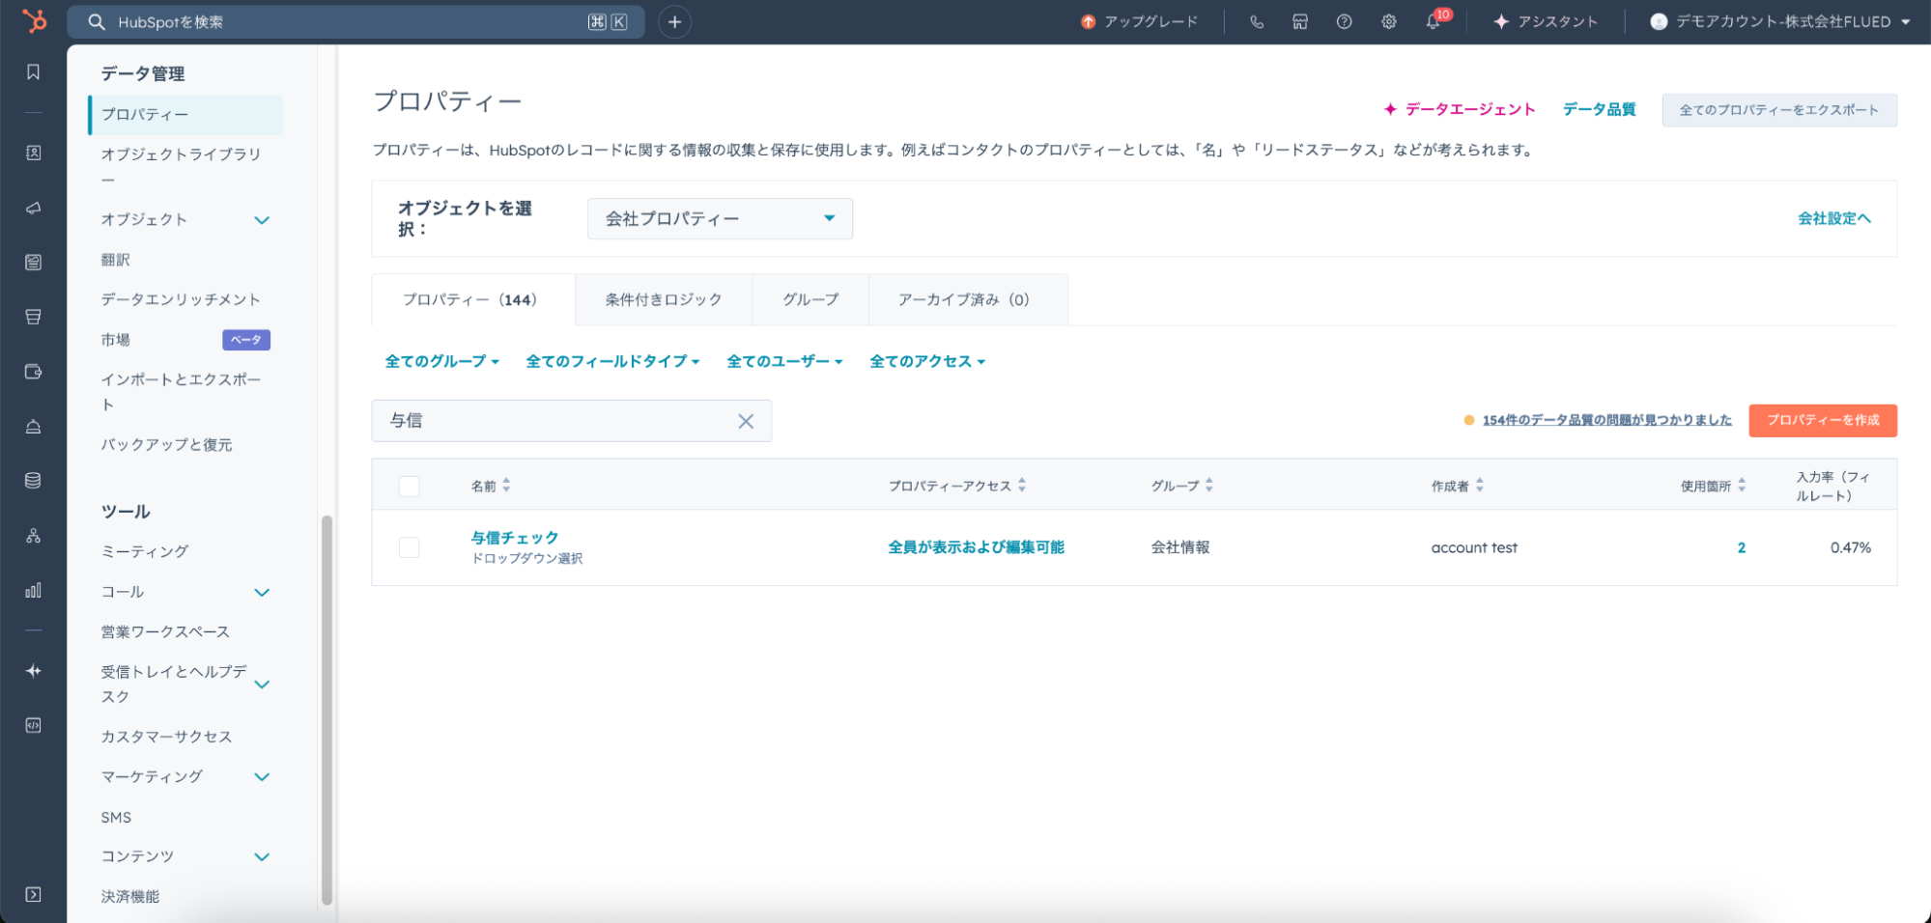
Task: Check the 与信チェック row checkbox
Action: (x=410, y=547)
